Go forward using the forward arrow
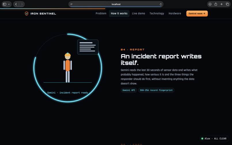The image size is (232, 145). coord(22,4)
